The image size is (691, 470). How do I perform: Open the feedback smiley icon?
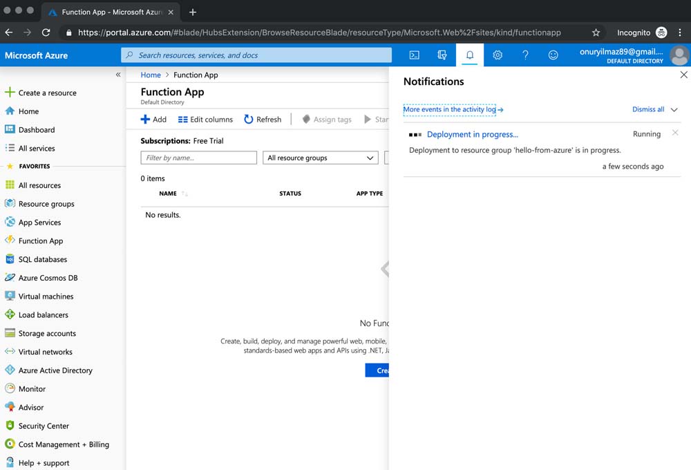[x=553, y=55]
